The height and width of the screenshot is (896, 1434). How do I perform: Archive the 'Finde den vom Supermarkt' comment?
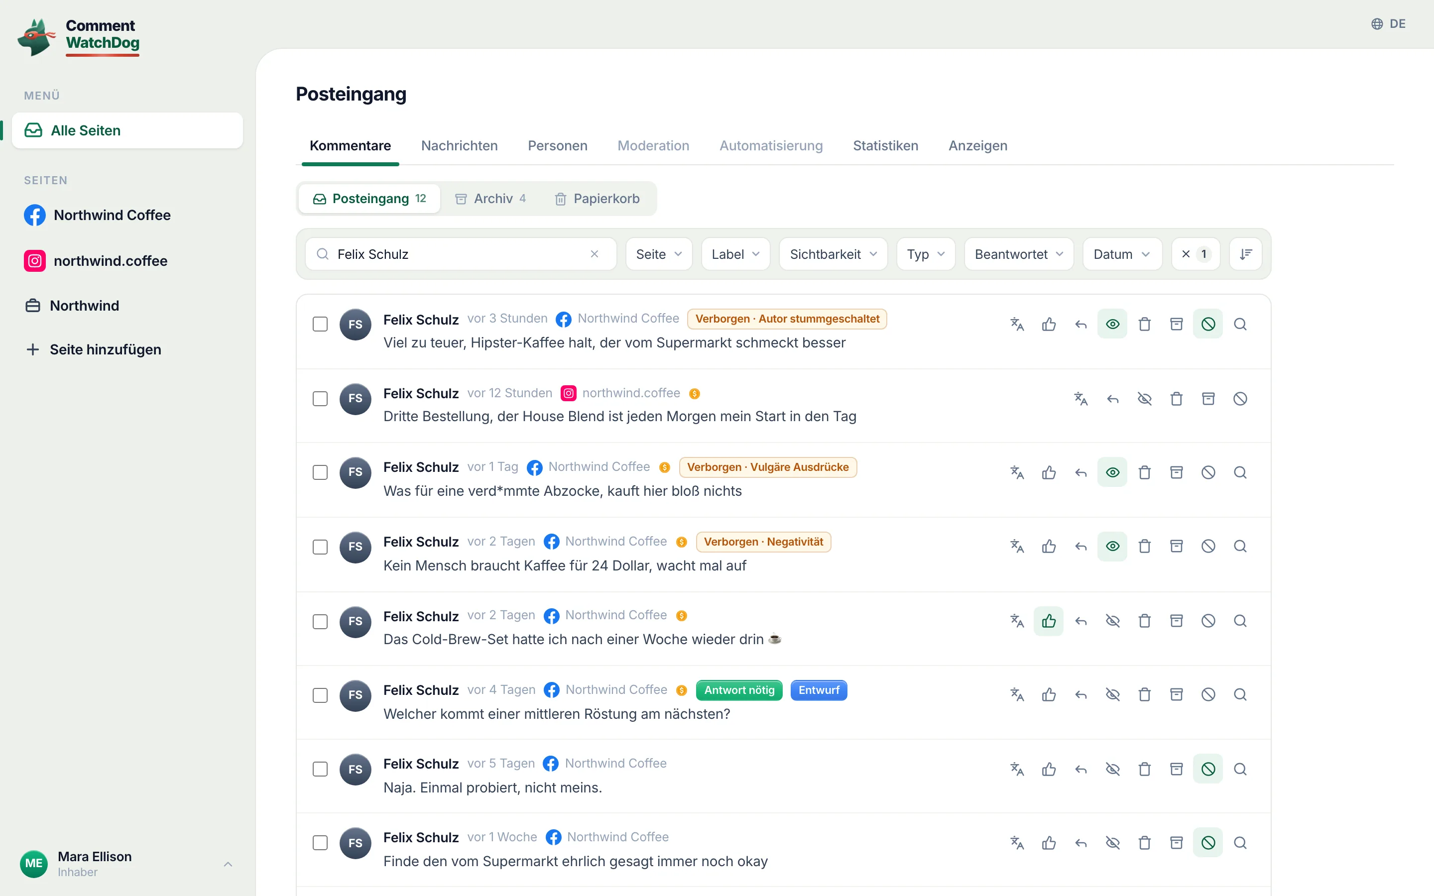point(1177,843)
